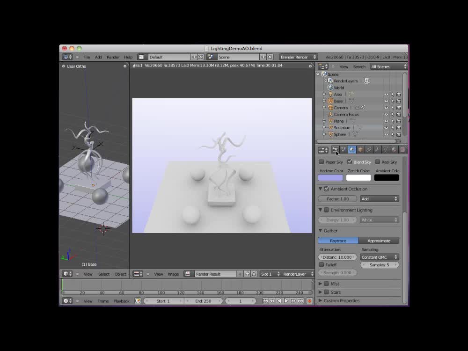Click the Raytrace button under Gather
468x351 pixels.
pos(338,240)
